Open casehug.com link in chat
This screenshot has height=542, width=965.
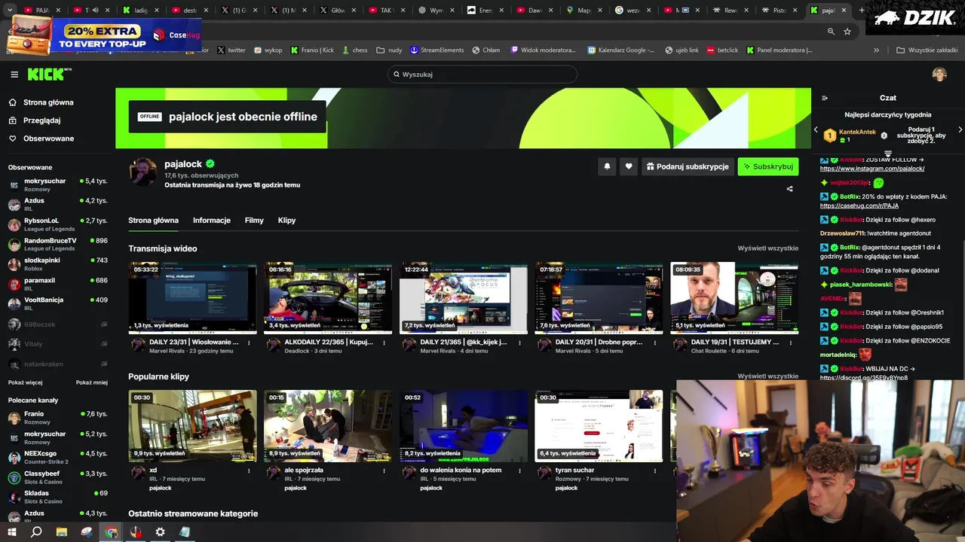tap(859, 206)
